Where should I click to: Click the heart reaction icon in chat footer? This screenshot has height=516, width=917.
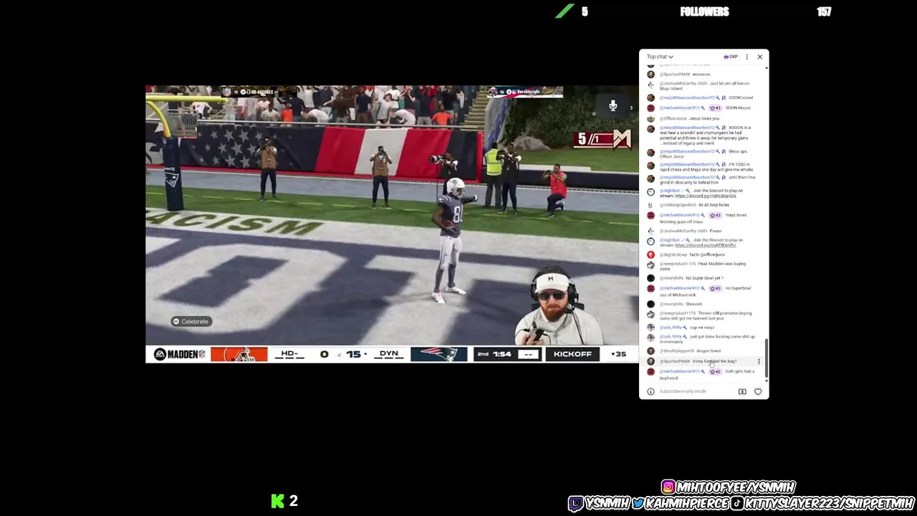click(x=758, y=391)
